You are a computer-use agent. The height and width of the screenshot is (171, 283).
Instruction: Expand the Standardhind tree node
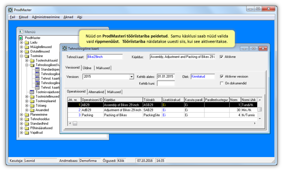coord(21,124)
